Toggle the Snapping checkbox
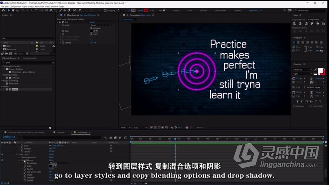 [x=105, y=11]
